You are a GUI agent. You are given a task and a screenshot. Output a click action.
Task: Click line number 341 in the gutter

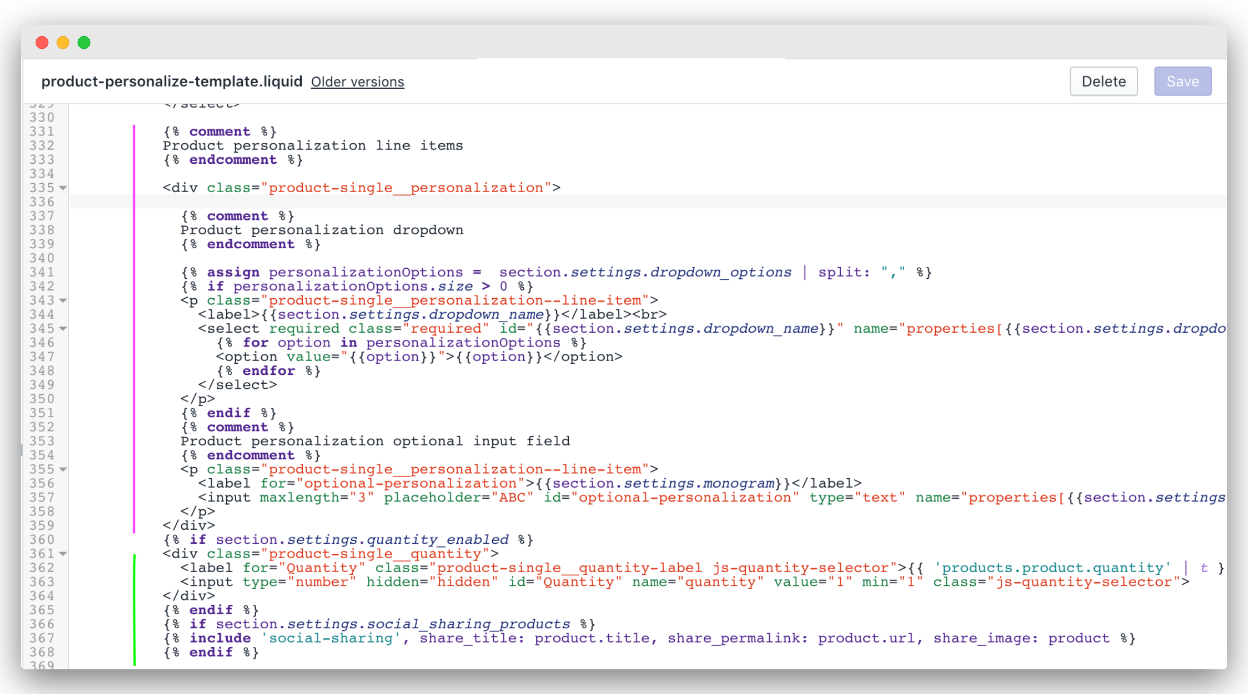(42, 272)
